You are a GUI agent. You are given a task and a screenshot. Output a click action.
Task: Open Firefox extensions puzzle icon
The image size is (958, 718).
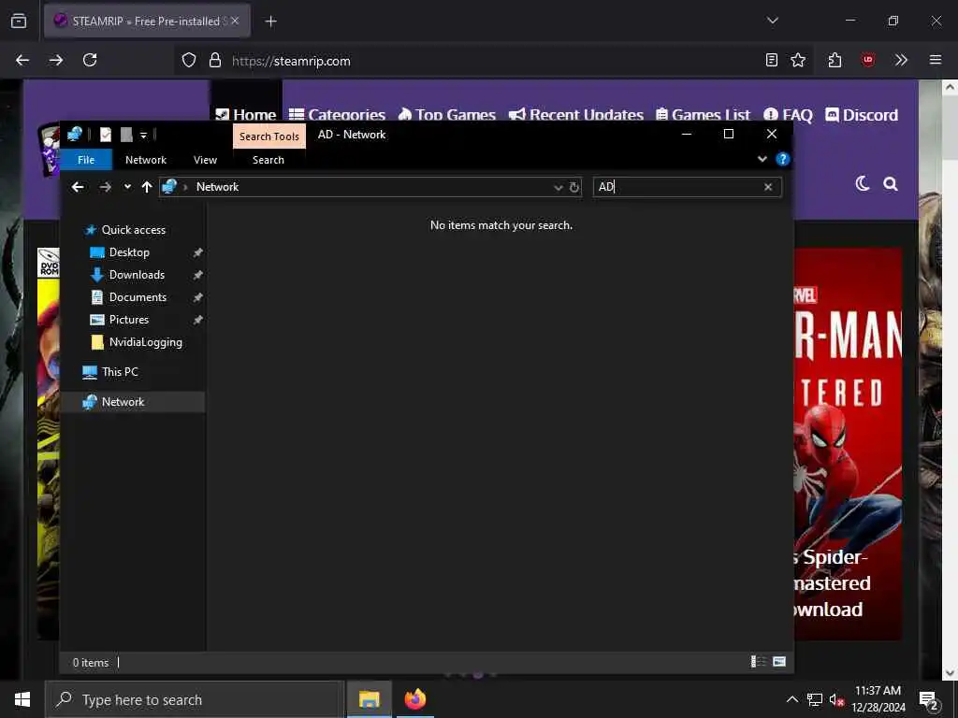click(835, 60)
